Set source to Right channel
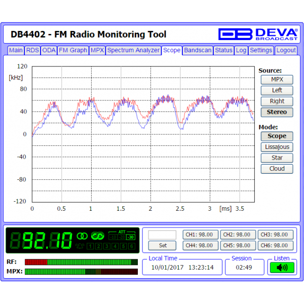Viewport: 304px width, 304px height. point(277,101)
